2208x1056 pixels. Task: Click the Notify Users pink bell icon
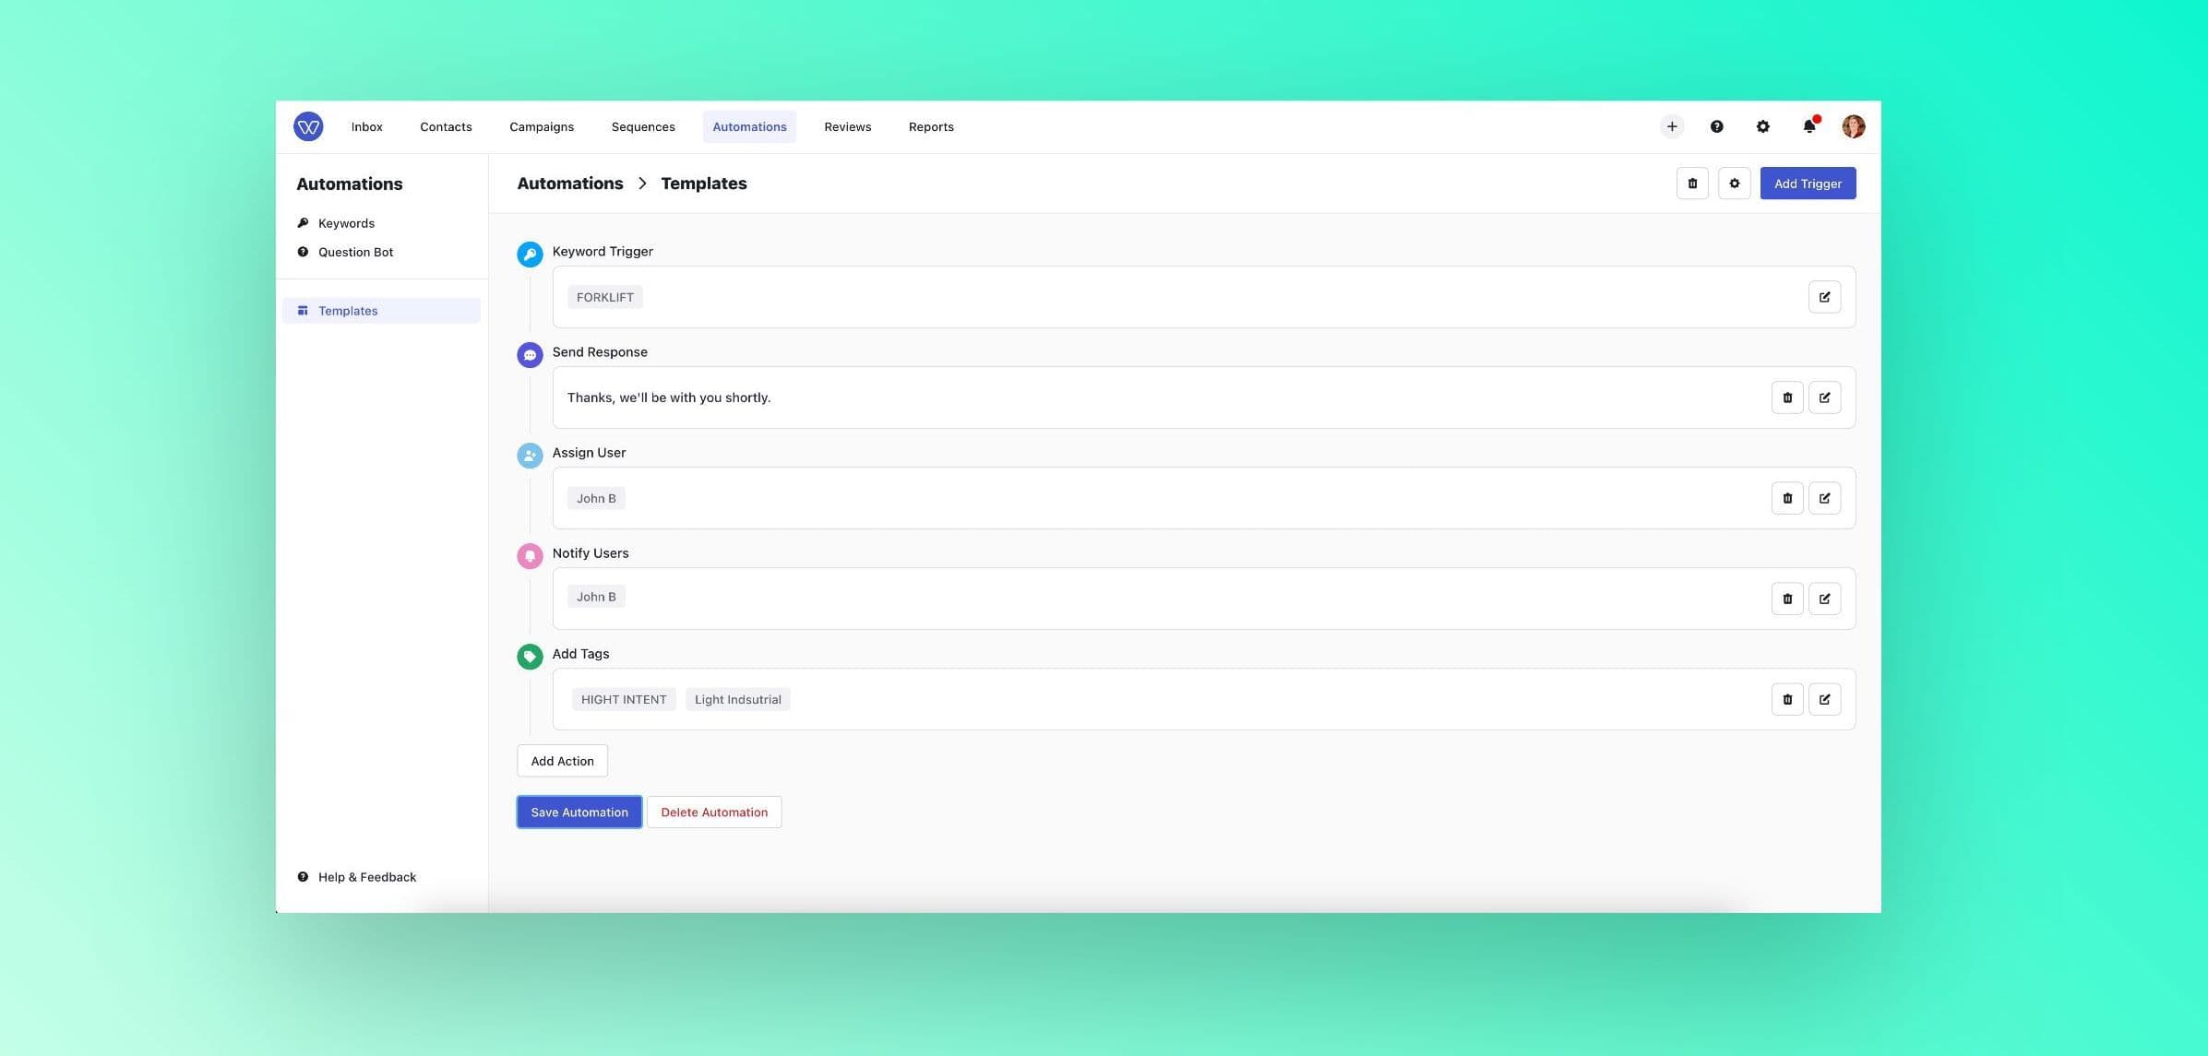[530, 556]
